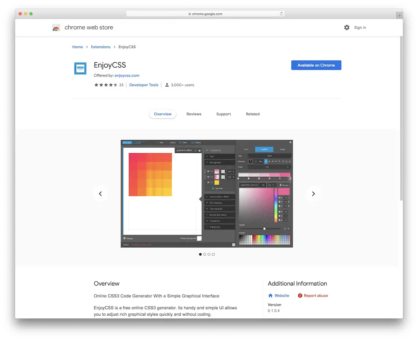Navigate to Extensions in the breadcrumb

click(101, 47)
